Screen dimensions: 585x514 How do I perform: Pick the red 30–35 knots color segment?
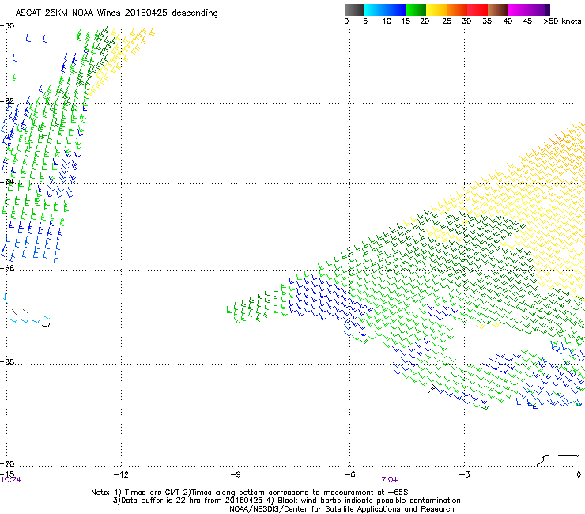477,9
